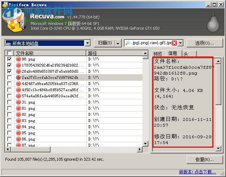
Task: Click the file list horizontal scrollbar thumb
Action: tap(30, 149)
